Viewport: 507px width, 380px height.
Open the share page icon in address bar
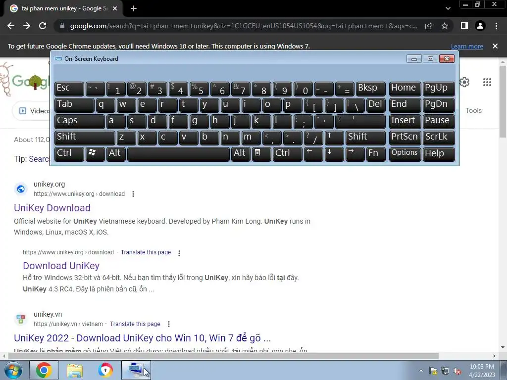[429, 26]
